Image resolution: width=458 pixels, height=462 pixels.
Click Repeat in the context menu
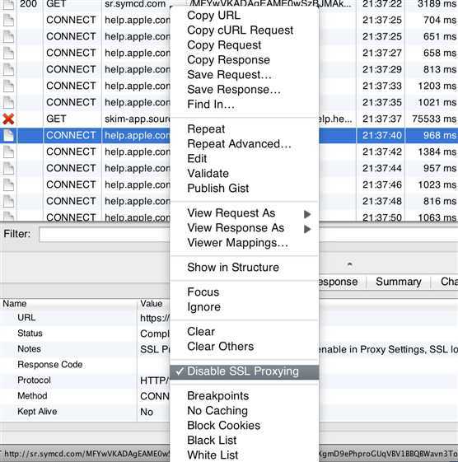(x=206, y=129)
